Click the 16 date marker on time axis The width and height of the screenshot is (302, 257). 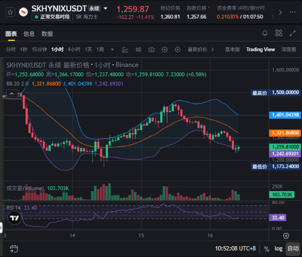[210, 235]
